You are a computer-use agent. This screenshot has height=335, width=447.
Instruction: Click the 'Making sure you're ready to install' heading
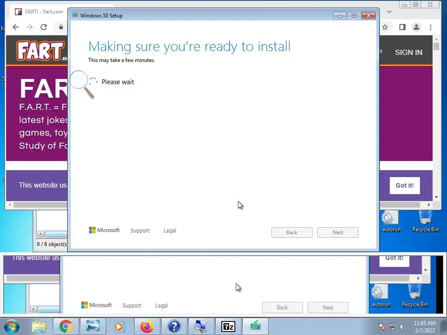tap(189, 46)
